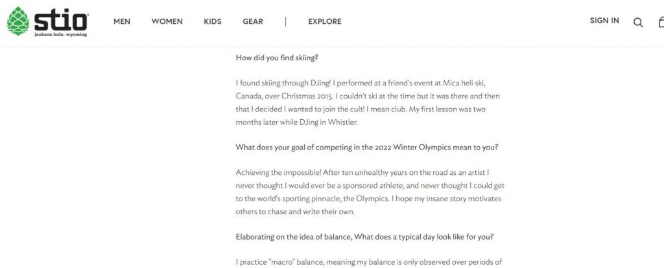
Task: Click the SIGN IN link
Action: pyautogui.click(x=604, y=21)
